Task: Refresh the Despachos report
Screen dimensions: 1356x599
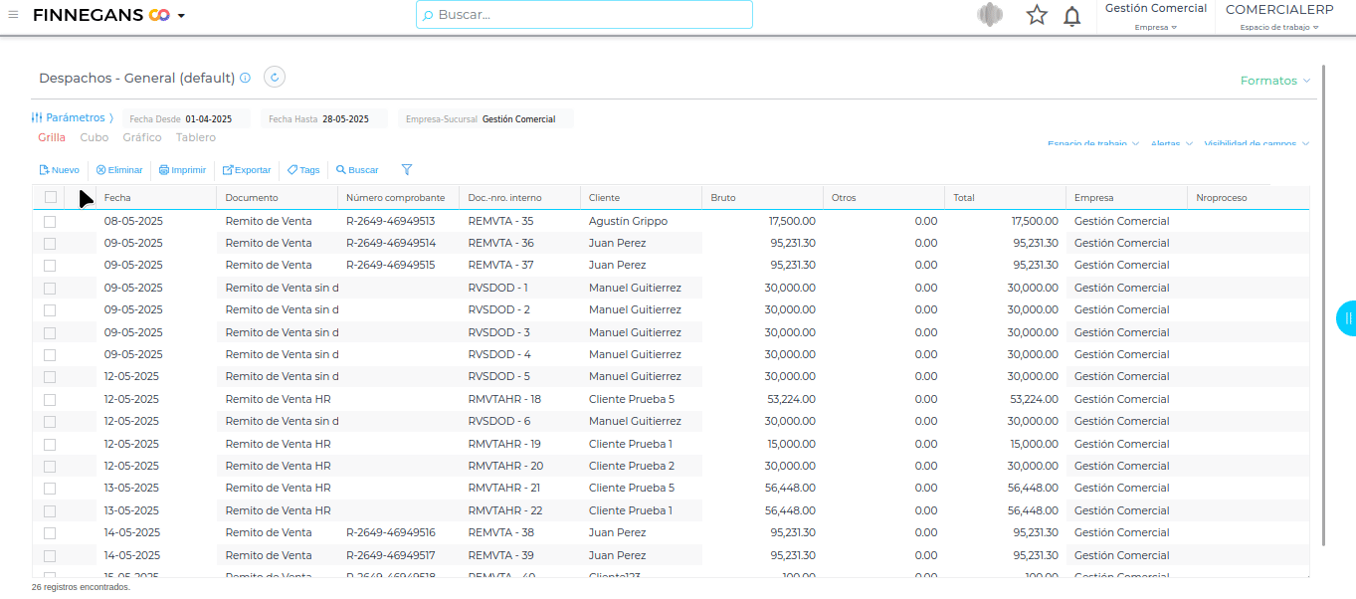Action: (x=275, y=77)
